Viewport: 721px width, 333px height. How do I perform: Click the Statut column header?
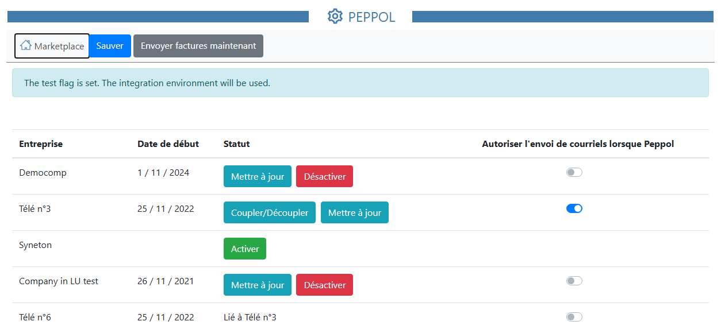pos(236,144)
